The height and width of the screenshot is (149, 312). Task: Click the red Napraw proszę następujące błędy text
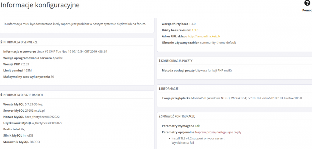coord(218,132)
